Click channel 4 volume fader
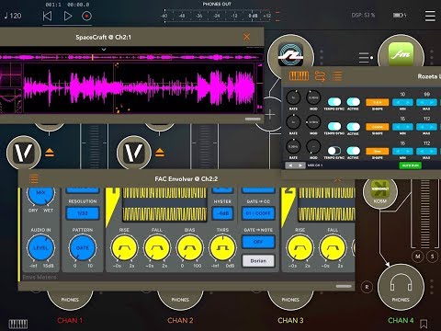 [424, 213]
